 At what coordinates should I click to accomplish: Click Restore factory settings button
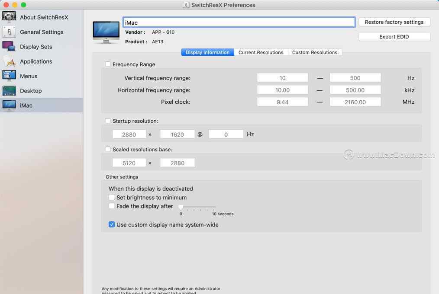394,22
